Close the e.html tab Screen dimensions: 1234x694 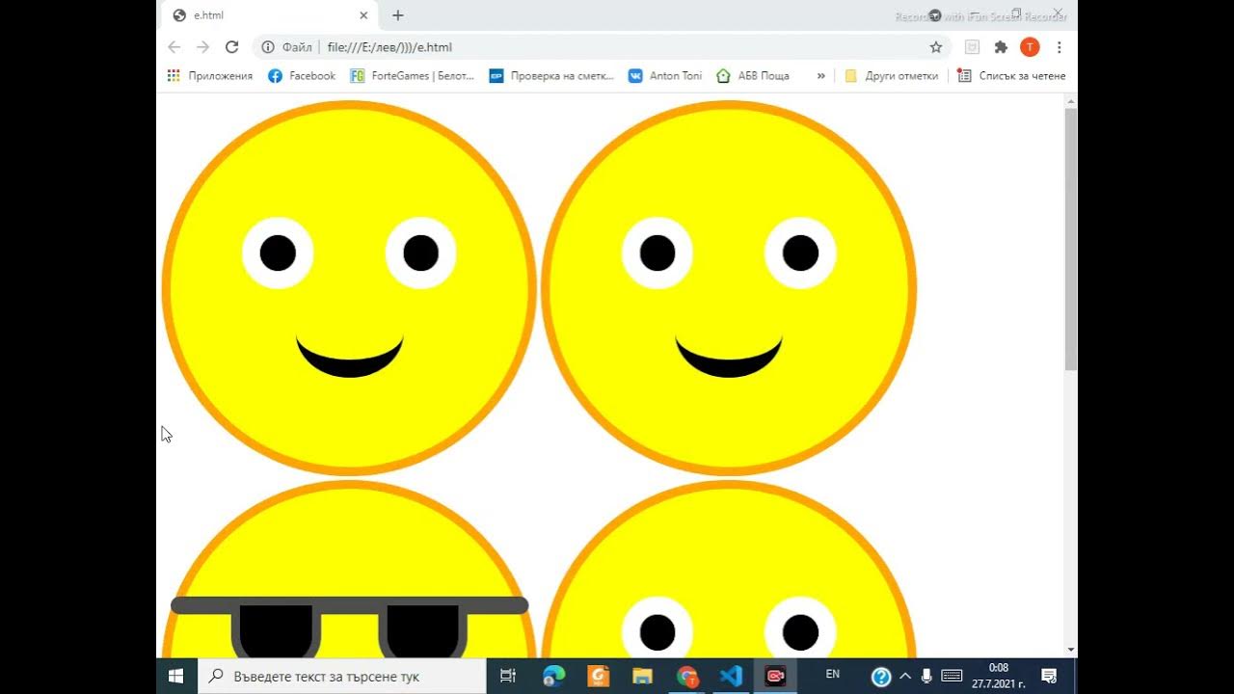pos(363,15)
